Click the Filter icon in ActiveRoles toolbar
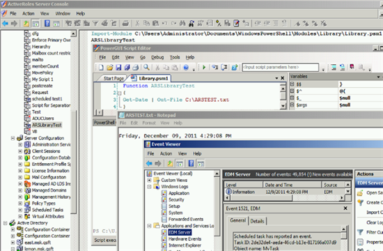The height and width of the screenshot is (251, 383). click(x=95, y=24)
